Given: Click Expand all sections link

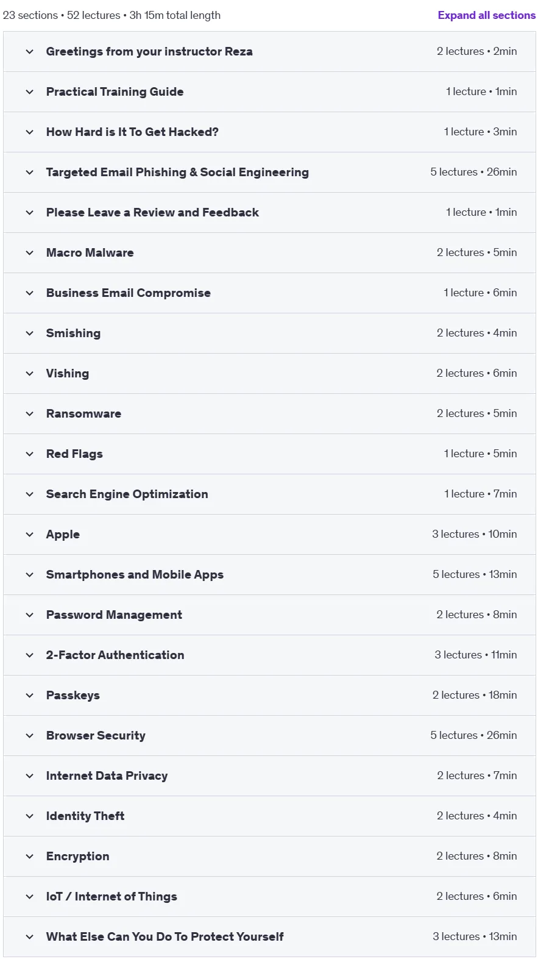Looking at the screenshot, I should 486,15.
